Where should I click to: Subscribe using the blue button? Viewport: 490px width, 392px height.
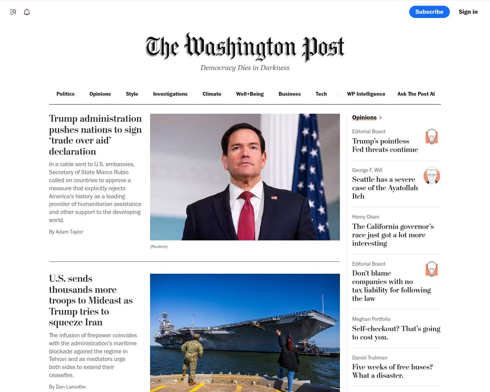(430, 12)
